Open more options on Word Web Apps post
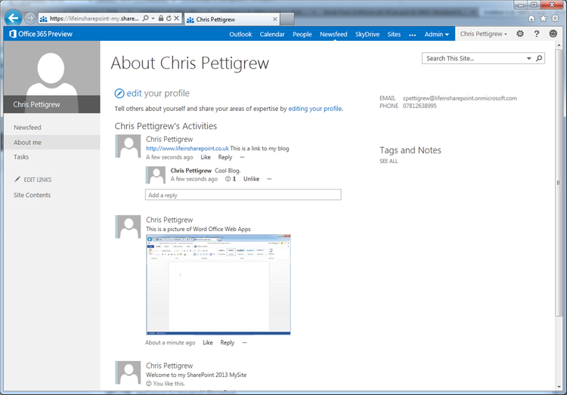567x395 pixels. pyautogui.click(x=244, y=343)
